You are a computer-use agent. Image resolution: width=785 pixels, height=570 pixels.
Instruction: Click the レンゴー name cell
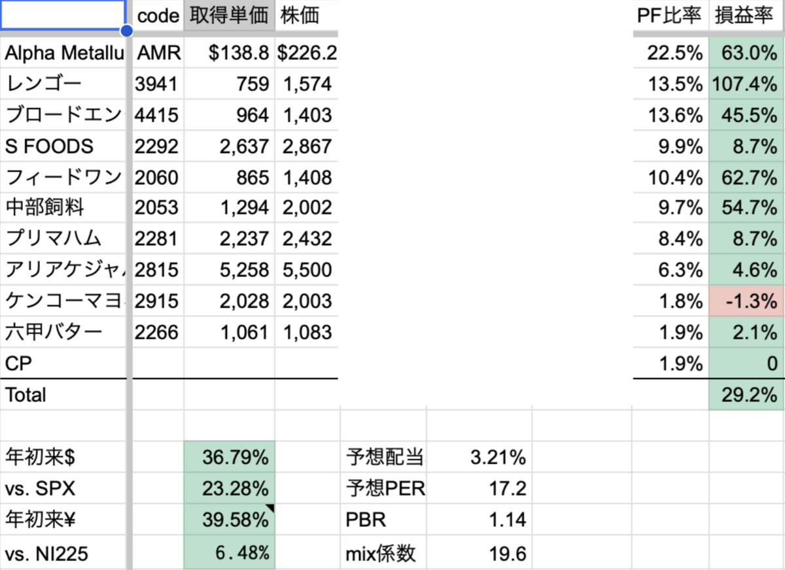(x=64, y=84)
